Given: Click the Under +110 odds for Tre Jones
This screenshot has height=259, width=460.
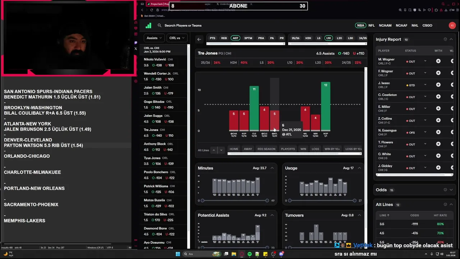Looking at the screenshot, I should [359, 54].
